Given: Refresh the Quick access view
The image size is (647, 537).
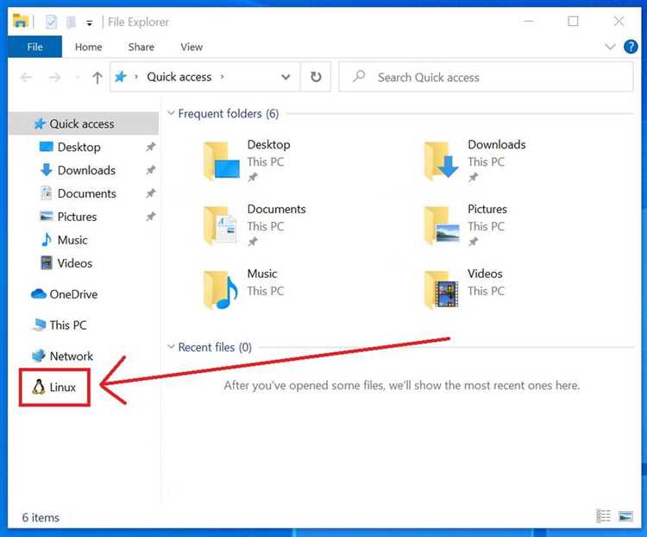Looking at the screenshot, I should (x=316, y=77).
